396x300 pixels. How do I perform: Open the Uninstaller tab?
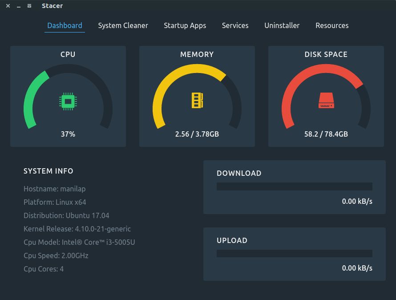282,25
